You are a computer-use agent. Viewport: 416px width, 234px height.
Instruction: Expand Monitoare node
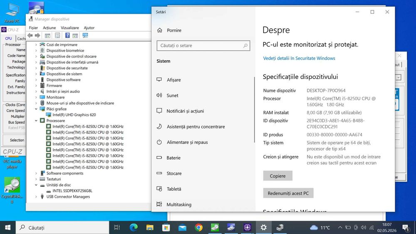point(36,97)
